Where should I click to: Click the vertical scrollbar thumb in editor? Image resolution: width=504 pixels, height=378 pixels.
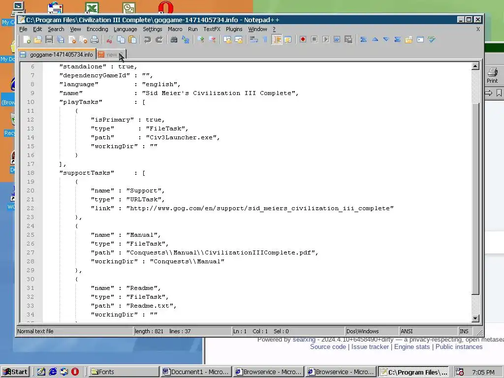click(x=475, y=198)
